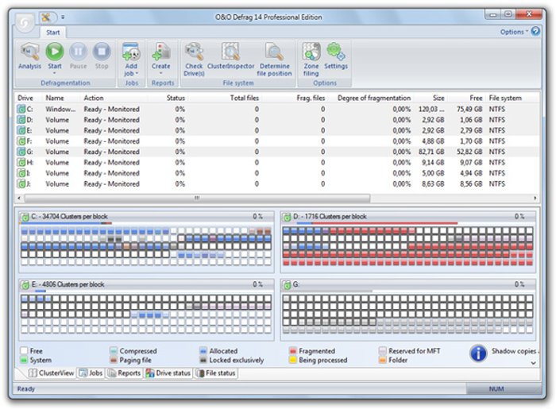Click the Shadow copies info icon

click(x=478, y=353)
